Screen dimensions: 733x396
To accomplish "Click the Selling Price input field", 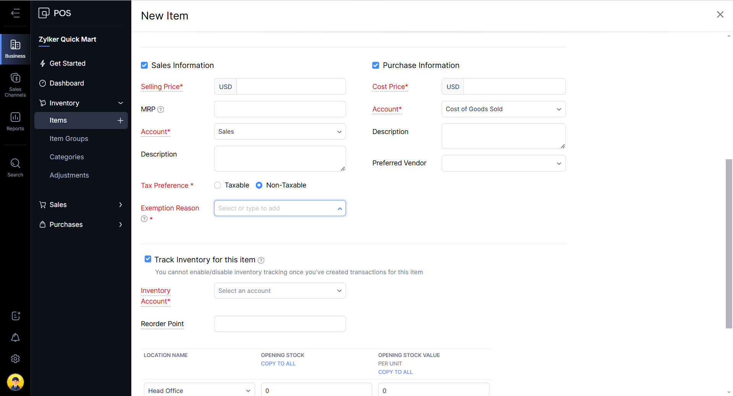I will (291, 87).
